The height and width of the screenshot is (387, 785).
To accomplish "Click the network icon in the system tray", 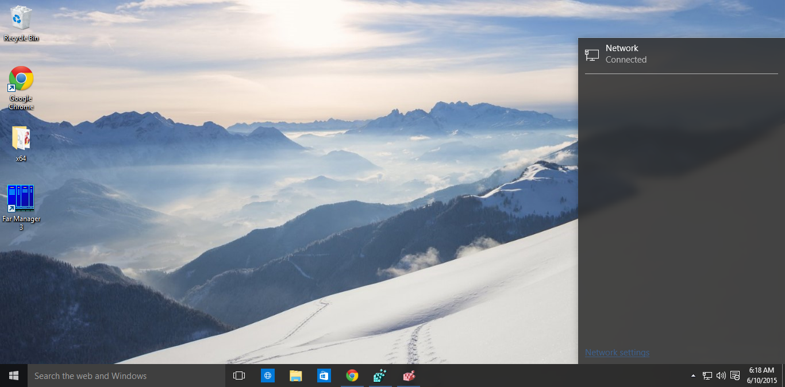I will pyautogui.click(x=707, y=376).
